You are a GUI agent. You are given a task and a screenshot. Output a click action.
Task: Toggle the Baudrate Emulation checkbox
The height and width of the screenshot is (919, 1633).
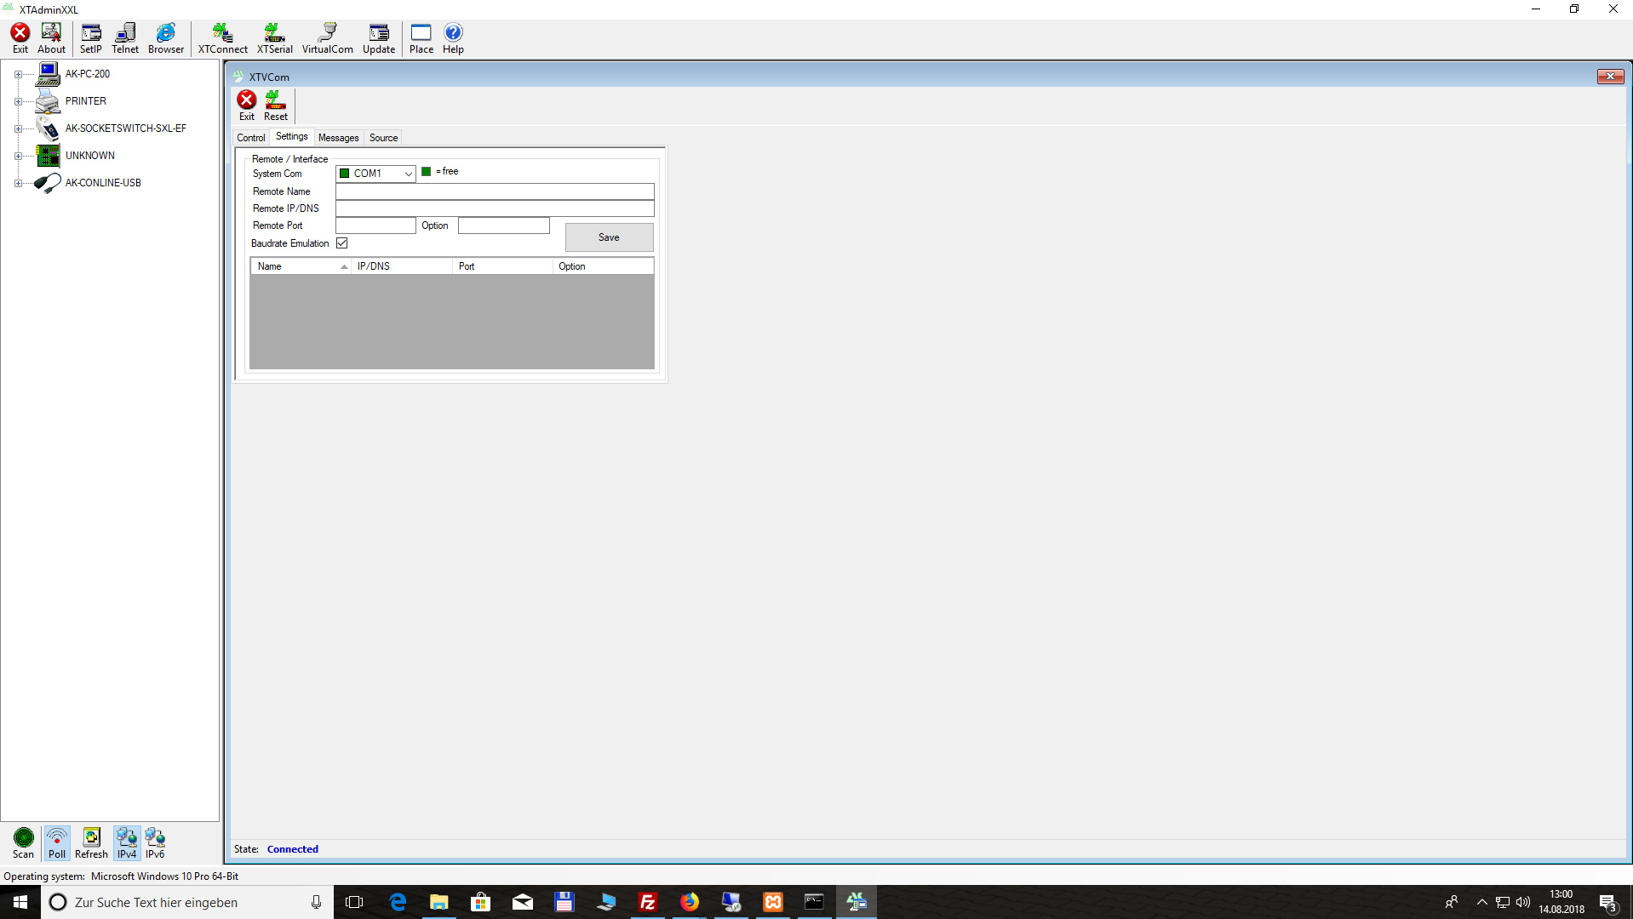tap(342, 243)
